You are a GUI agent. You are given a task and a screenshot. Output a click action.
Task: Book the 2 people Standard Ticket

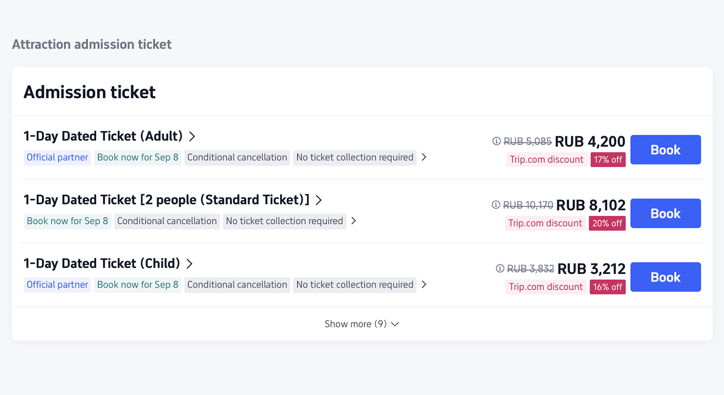[665, 213]
